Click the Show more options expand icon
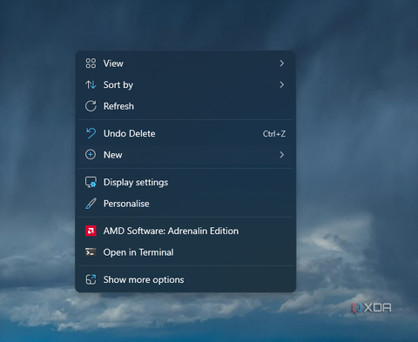The height and width of the screenshot is (342, 418). pos(91,279)
